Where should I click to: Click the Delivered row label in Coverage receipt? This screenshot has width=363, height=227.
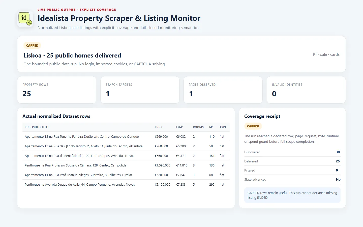[x=251, y=161]
